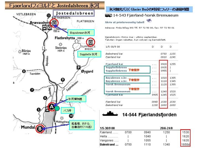Click map waypoint number 9
Screen dimensions: 198x148
(x=63, y=80)
